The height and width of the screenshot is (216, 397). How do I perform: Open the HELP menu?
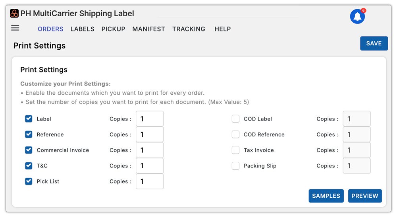click(x=223, y=29)
